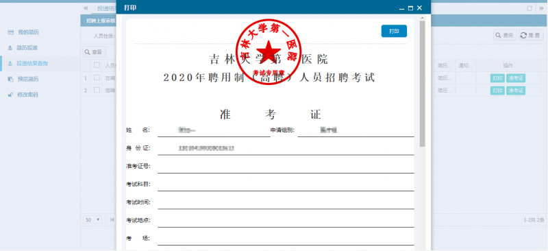Switch to the 投递结果 tab
548x251 pixels.
click(x=106, y=8)
